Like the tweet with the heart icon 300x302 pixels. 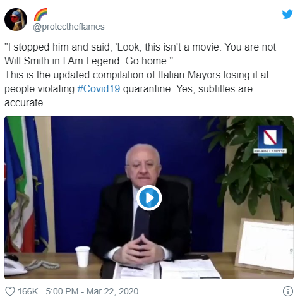pyautogui.click(x=10, y=291)
